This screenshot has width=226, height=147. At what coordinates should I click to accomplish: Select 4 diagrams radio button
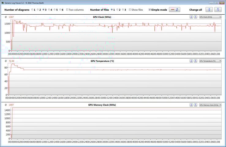(x=49, y=10)
